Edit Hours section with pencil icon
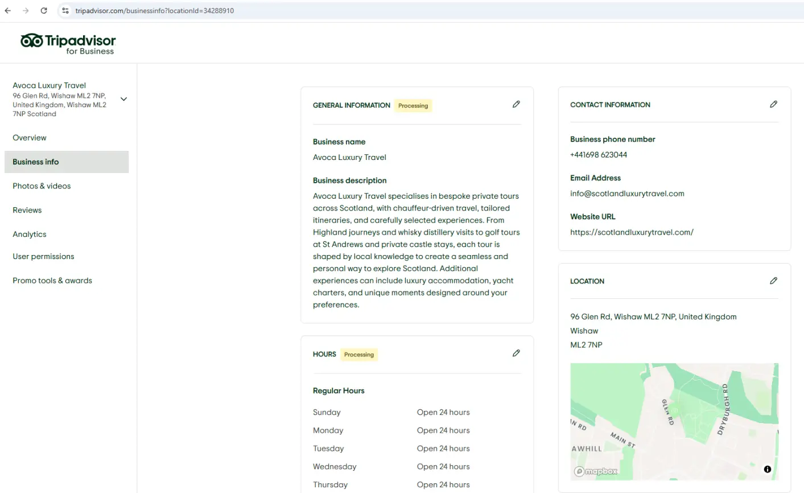 (x=516, y=353)
